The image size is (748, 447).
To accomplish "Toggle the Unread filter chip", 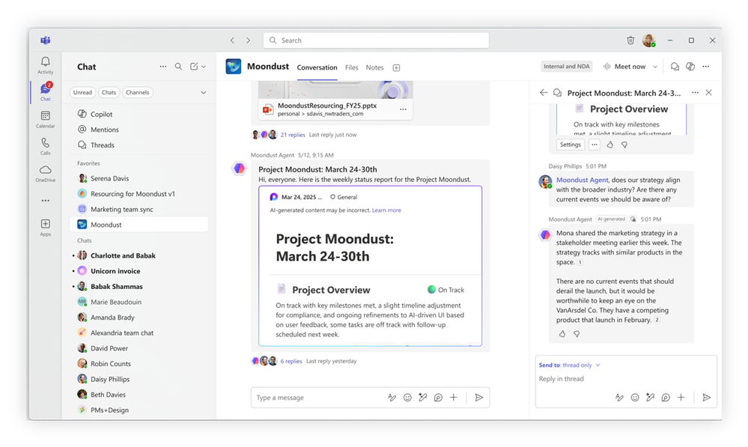I will coord(82,93).
